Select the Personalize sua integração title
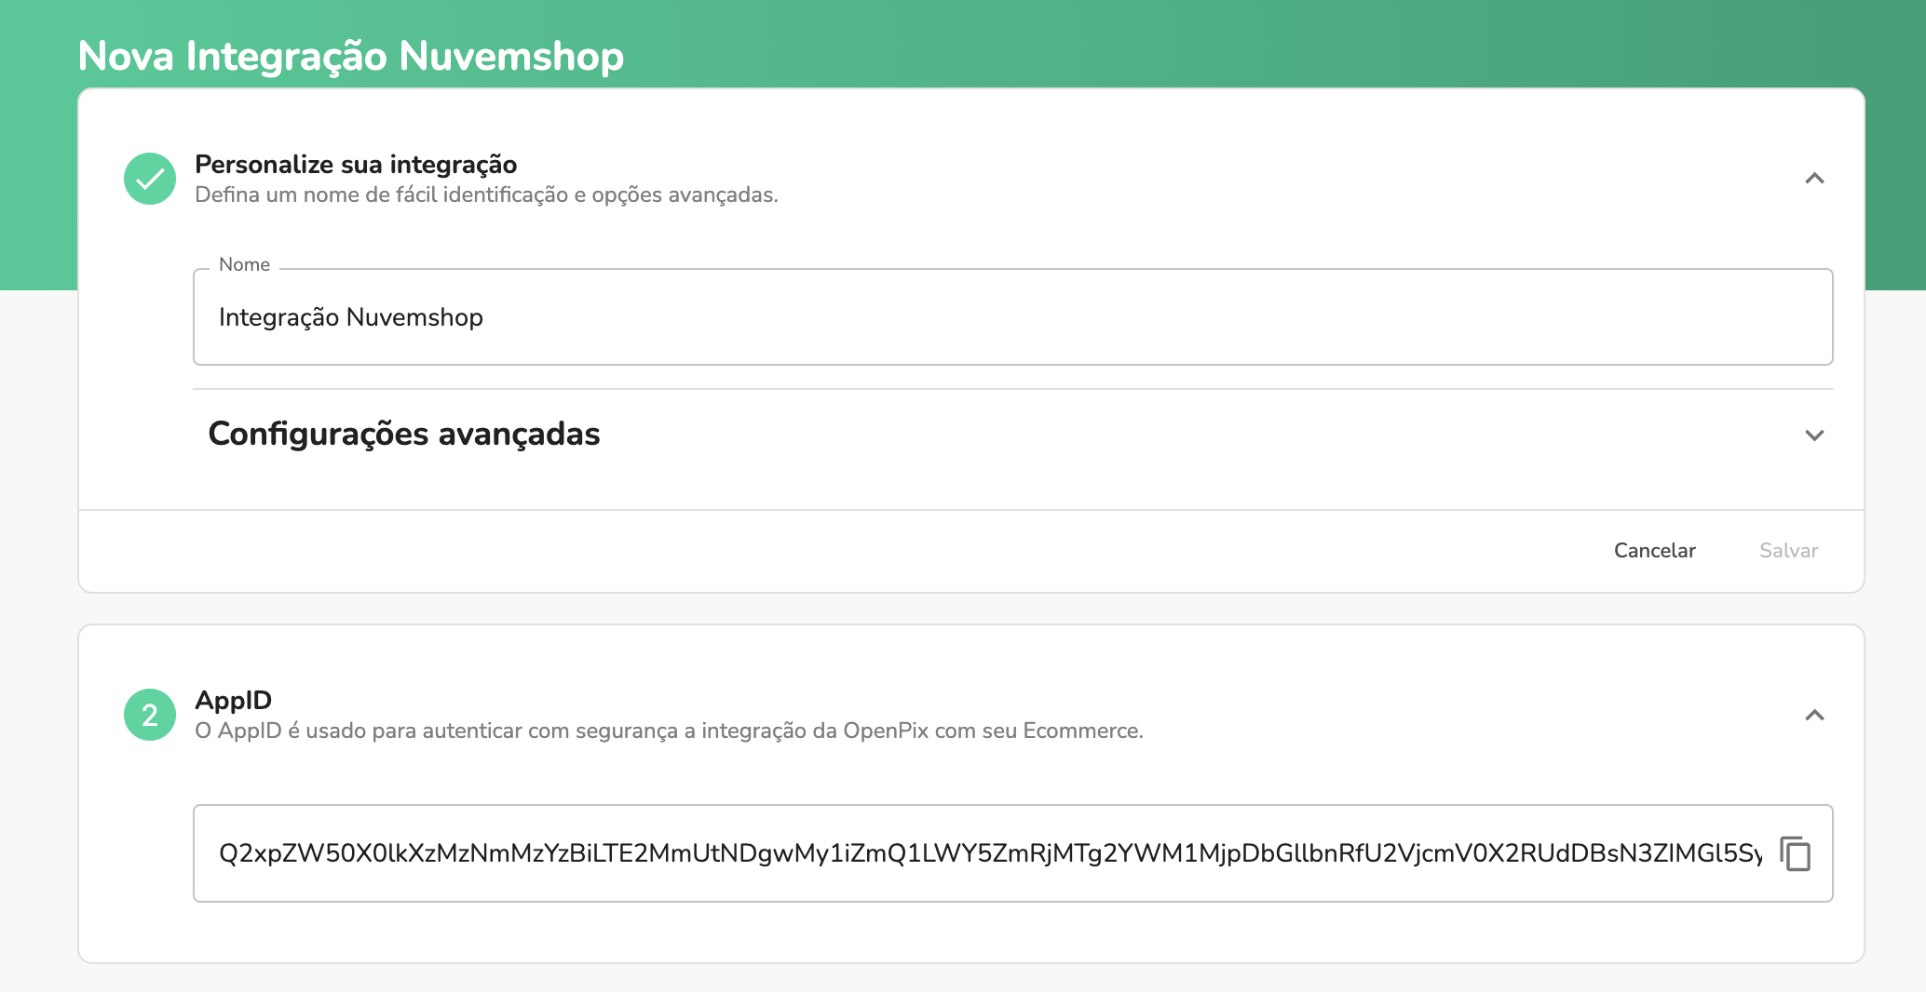This screenshot has width=1926, height=992. pos(356,165)
